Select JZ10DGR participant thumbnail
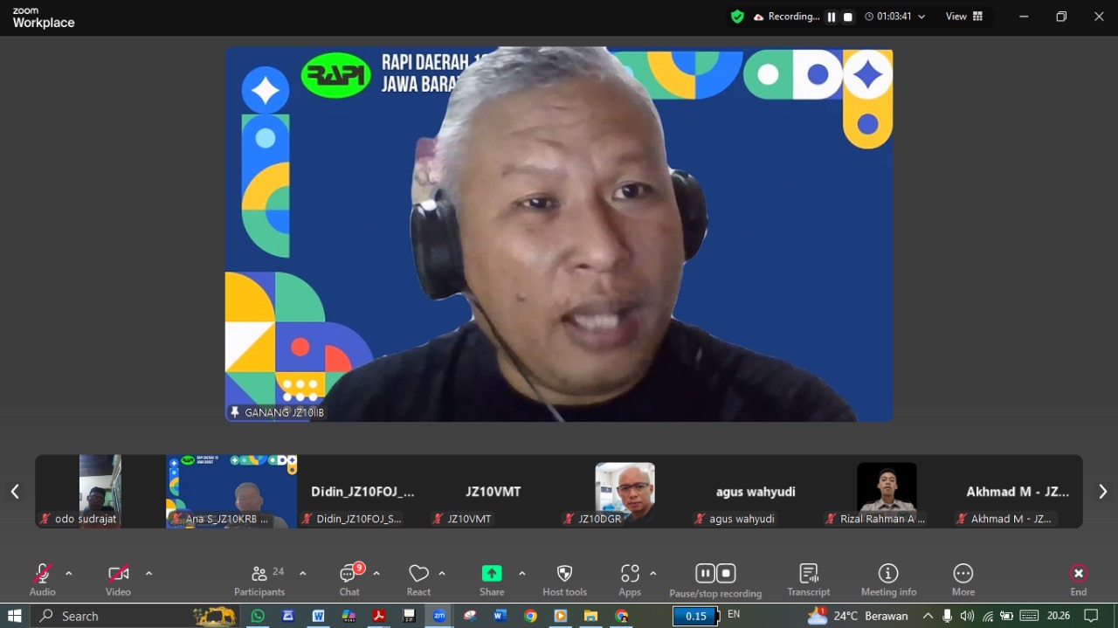1118x628 pixels. (625, 492)
